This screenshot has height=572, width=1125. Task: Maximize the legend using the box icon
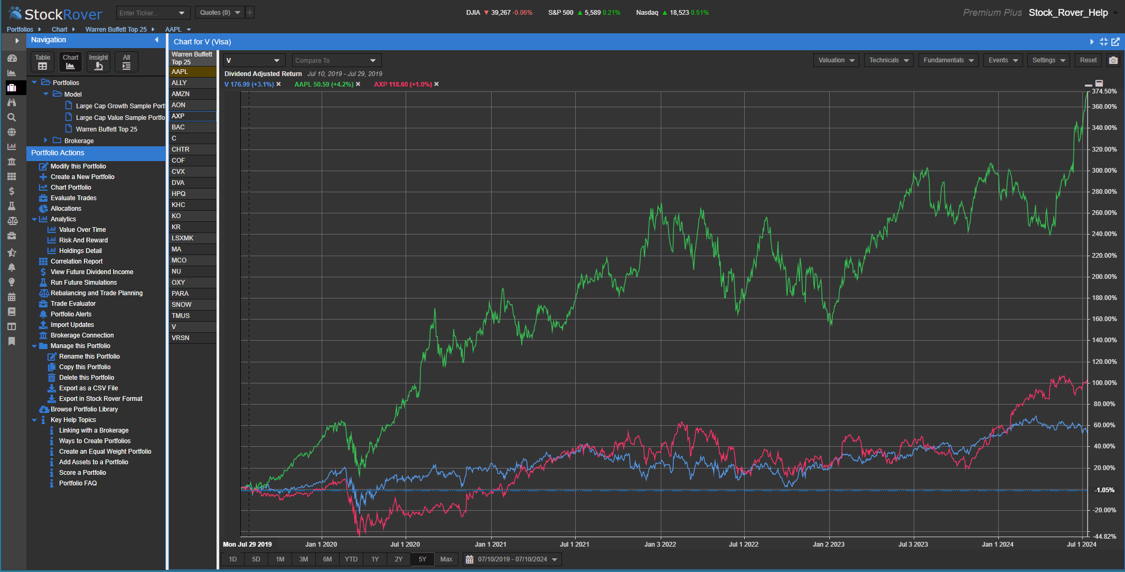1099,83
